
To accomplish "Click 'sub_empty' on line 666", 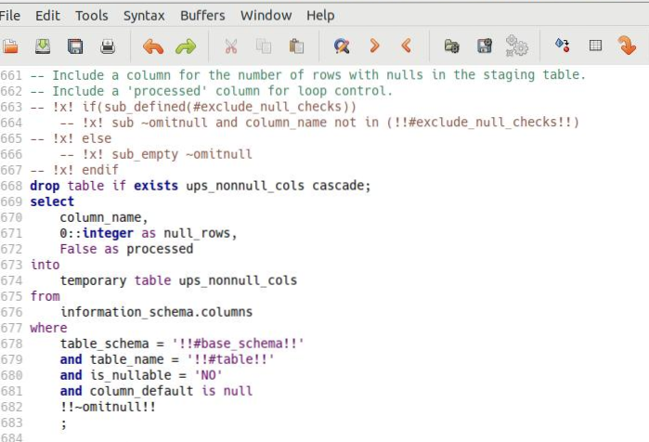I will tap(145, 154).
